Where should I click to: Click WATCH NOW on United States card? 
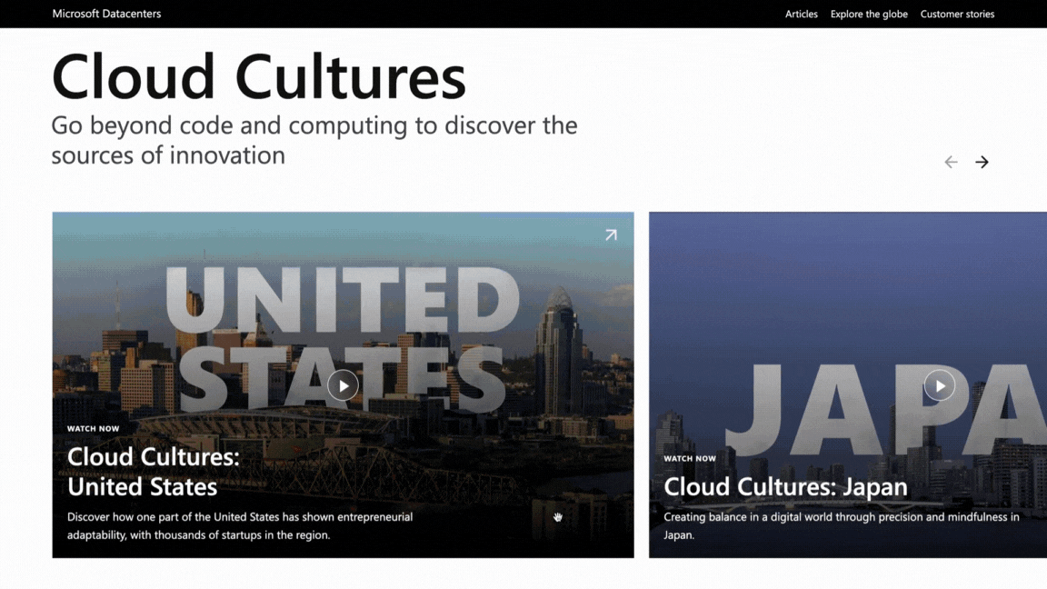click(93, 429)
